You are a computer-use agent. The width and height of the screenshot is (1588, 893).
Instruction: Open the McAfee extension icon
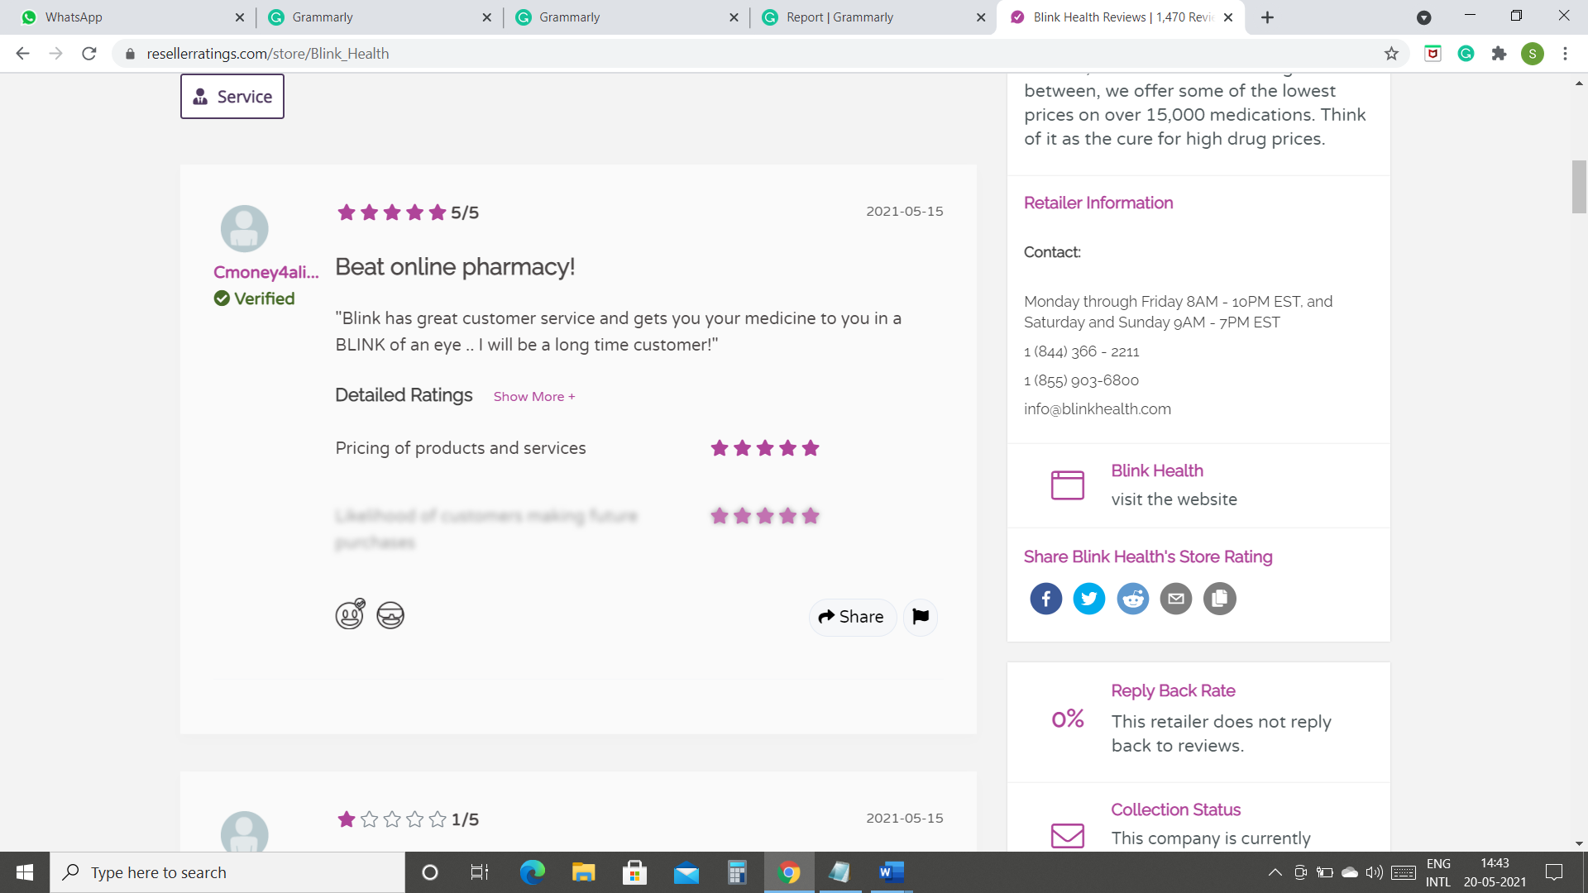point(1433,54)
